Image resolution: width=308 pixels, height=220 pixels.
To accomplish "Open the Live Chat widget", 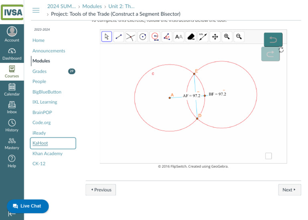I will pos(28,206).
